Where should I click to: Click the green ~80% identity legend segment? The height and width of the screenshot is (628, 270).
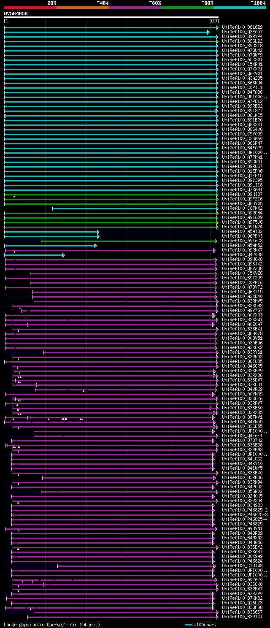[x=187, y=8]
